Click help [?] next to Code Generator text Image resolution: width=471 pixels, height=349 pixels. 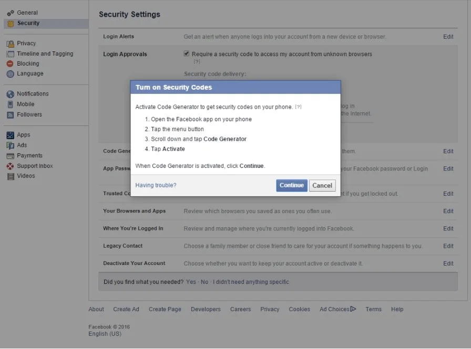298,107
